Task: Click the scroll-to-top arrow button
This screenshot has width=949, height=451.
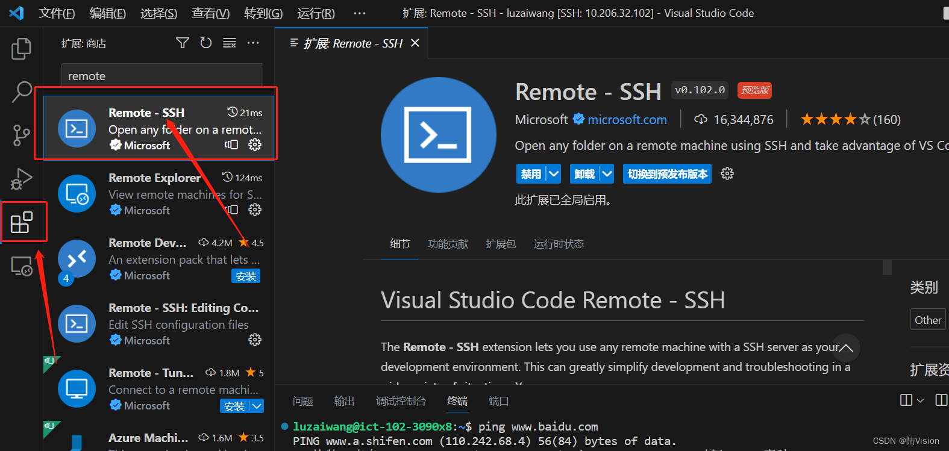Action: (846, 348)
